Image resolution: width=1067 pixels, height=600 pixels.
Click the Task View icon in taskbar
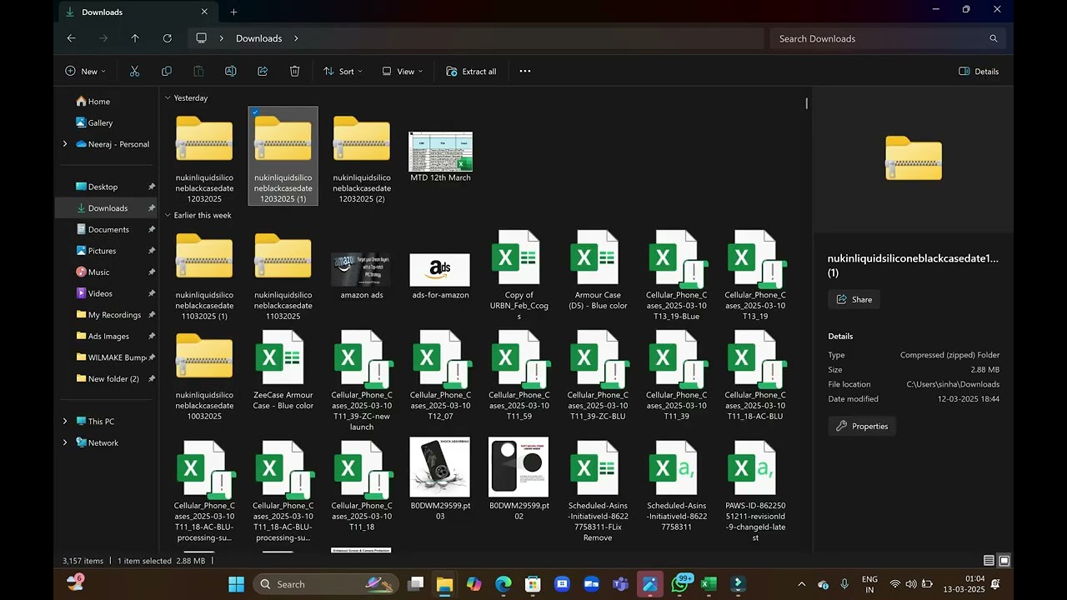tap(415, 584)
